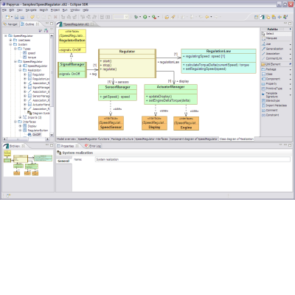
Task: Open the File menu
Action: point(4,10)
